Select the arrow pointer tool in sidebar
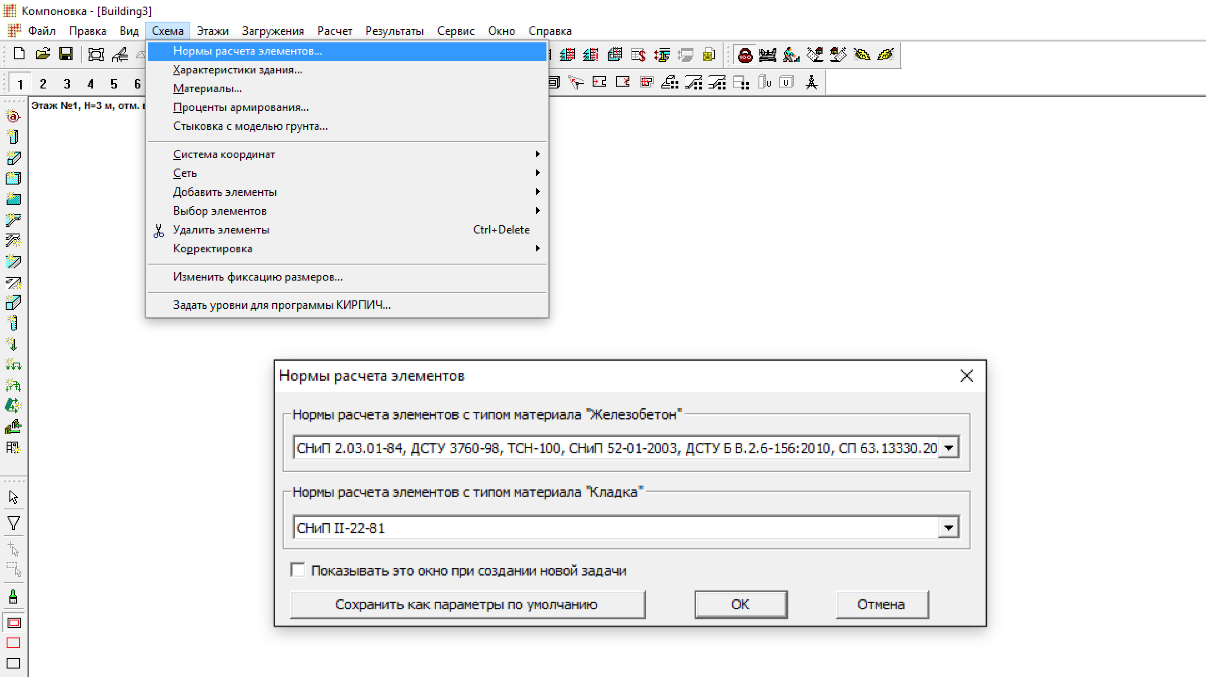This screenshot has width=1206, height=677. 13,497
